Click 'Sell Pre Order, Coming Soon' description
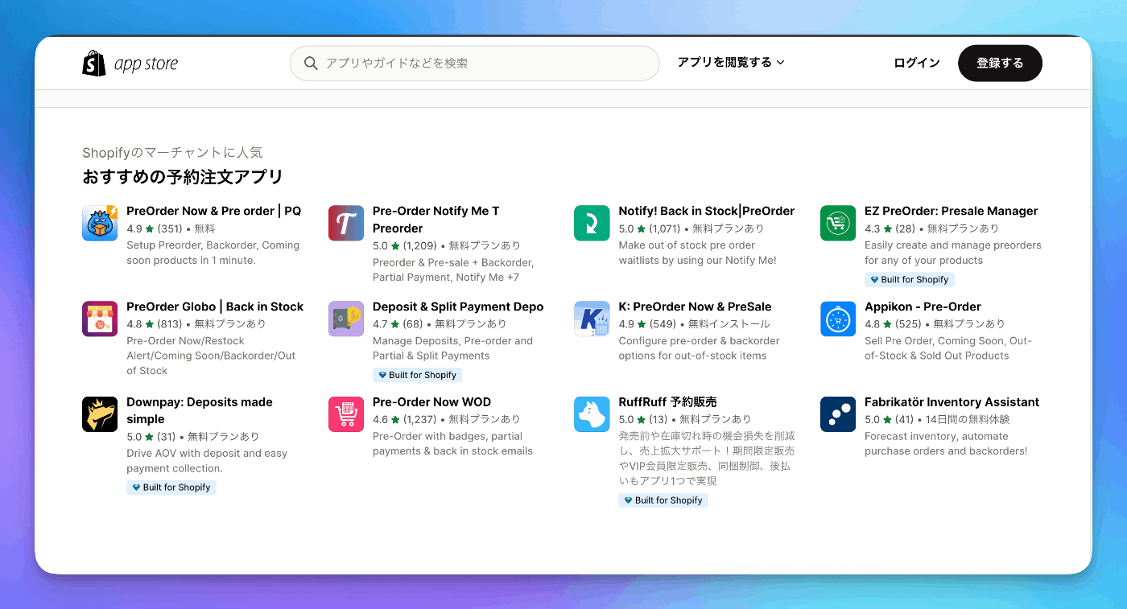 [x=948, y=348]
